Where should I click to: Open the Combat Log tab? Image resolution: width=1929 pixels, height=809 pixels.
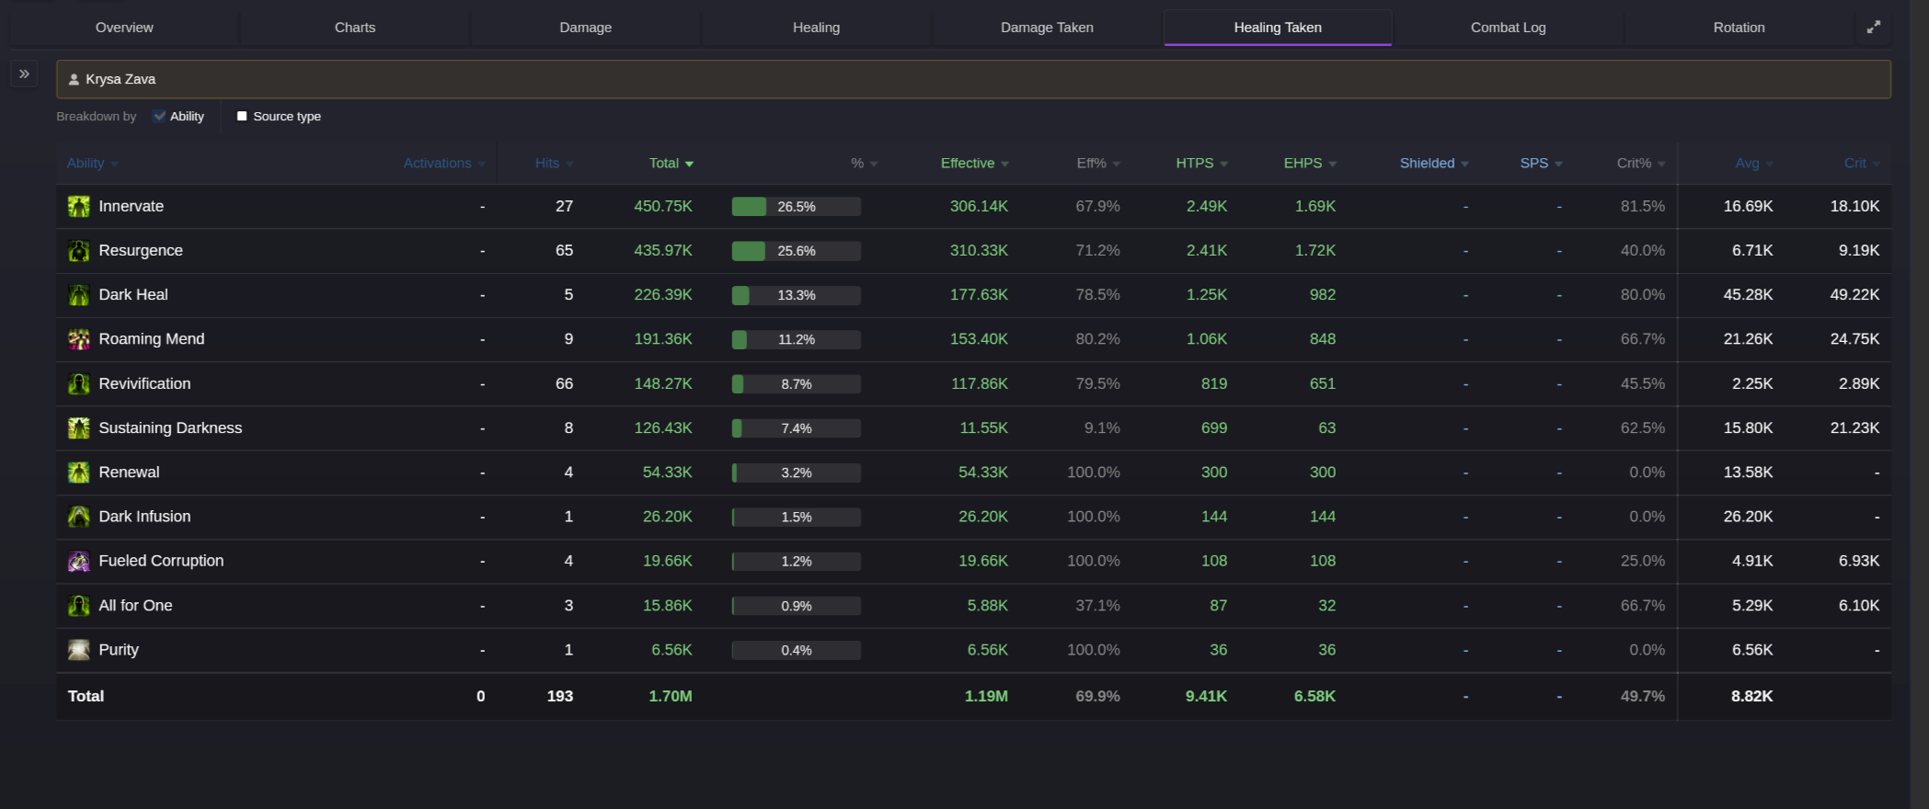[1508, 28]
